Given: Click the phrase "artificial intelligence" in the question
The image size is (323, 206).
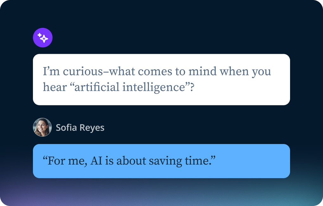Looking at the screenshot, I should coord(129,87).
